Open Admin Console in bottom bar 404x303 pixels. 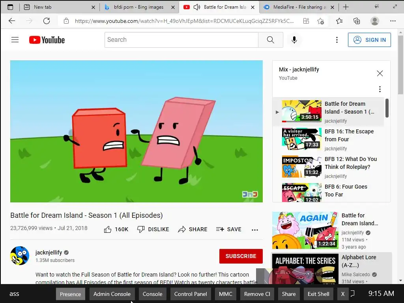[x=112, y=294]
